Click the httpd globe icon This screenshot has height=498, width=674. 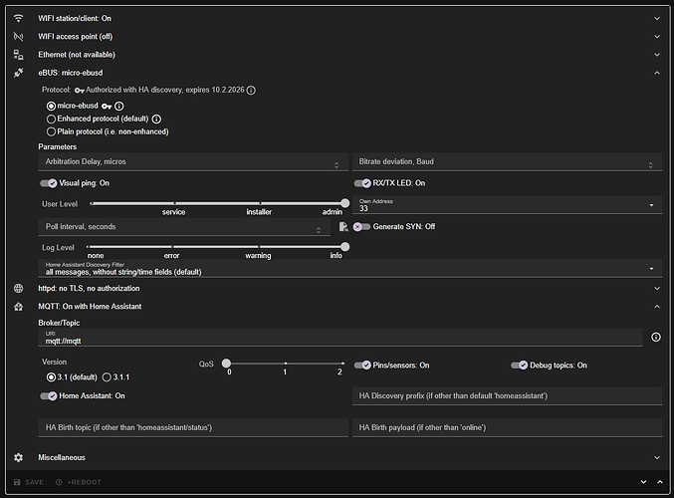click(18, 288)
